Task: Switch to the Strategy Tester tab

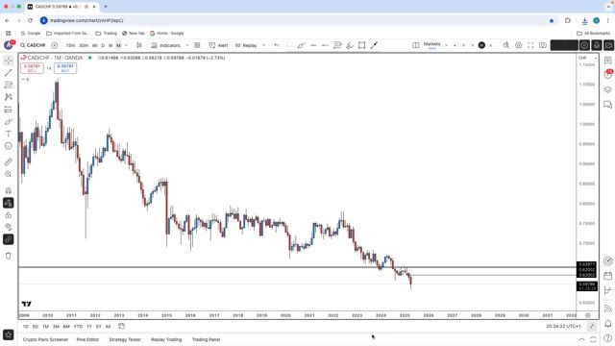Action: coord(125,339)
